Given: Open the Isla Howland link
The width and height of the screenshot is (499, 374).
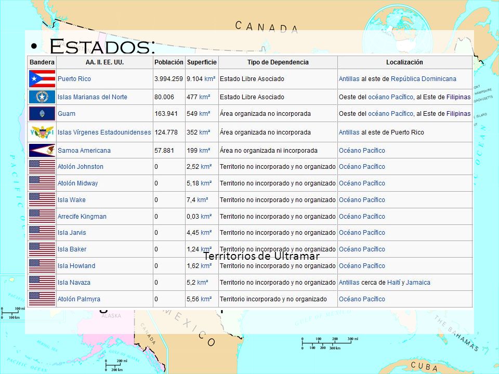Looking at the screenshot, I should [x=76, y=266].
